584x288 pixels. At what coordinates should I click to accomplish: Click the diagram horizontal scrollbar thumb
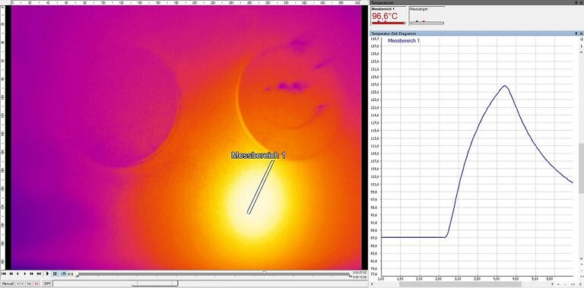[460, 284]
